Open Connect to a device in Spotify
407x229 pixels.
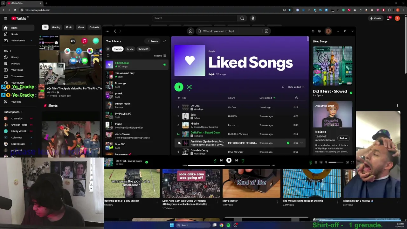[x=321, y=162]
